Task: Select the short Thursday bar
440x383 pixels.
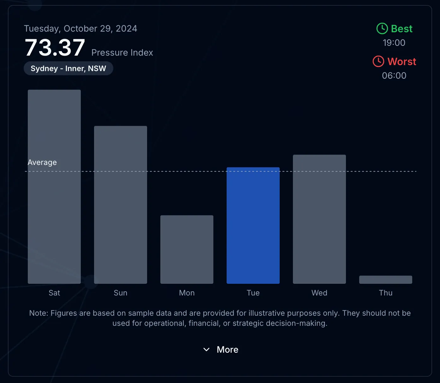Action: (x=386, y=280)
